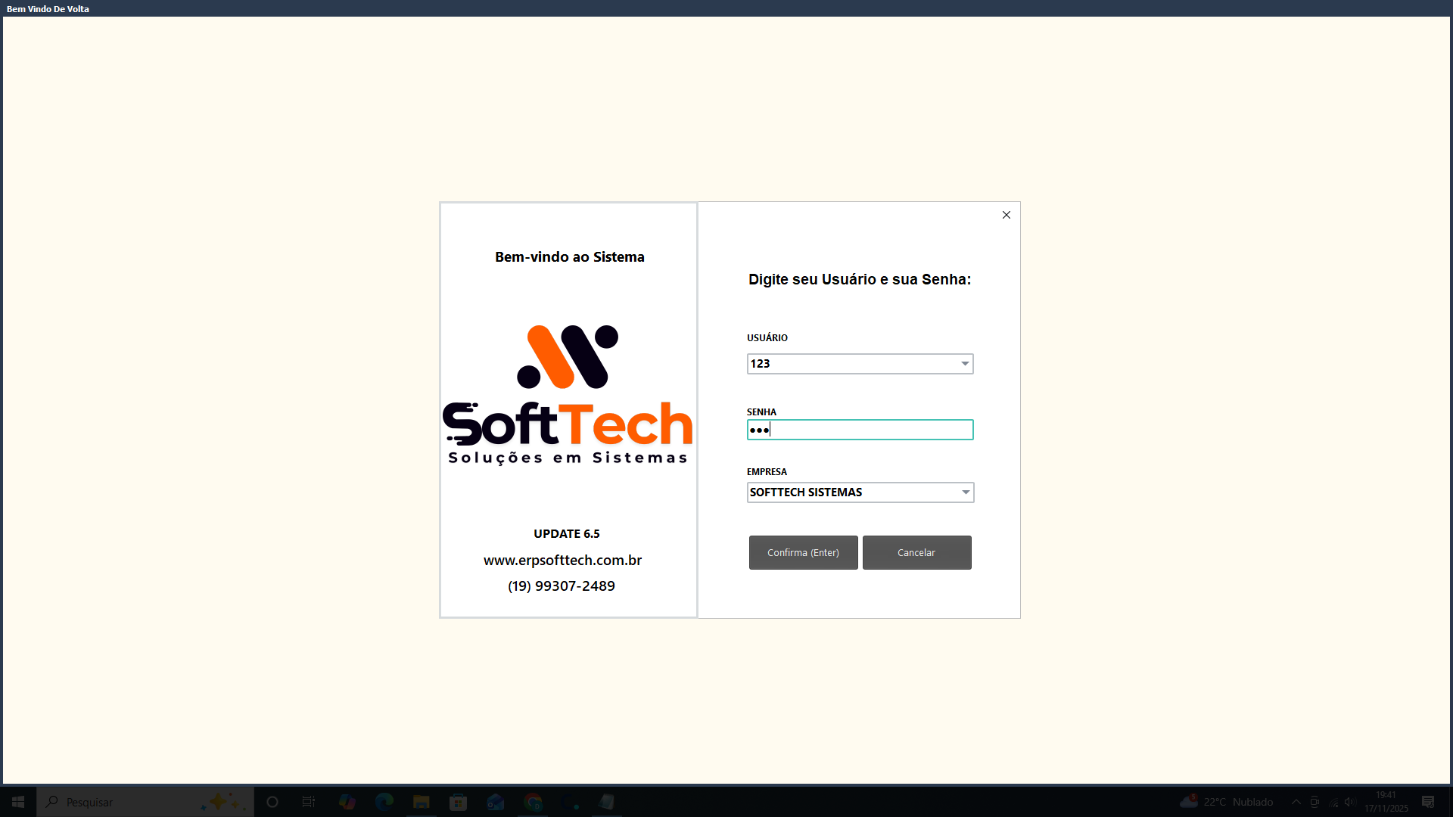Click Cancelar to abort the login

(916, 552)
